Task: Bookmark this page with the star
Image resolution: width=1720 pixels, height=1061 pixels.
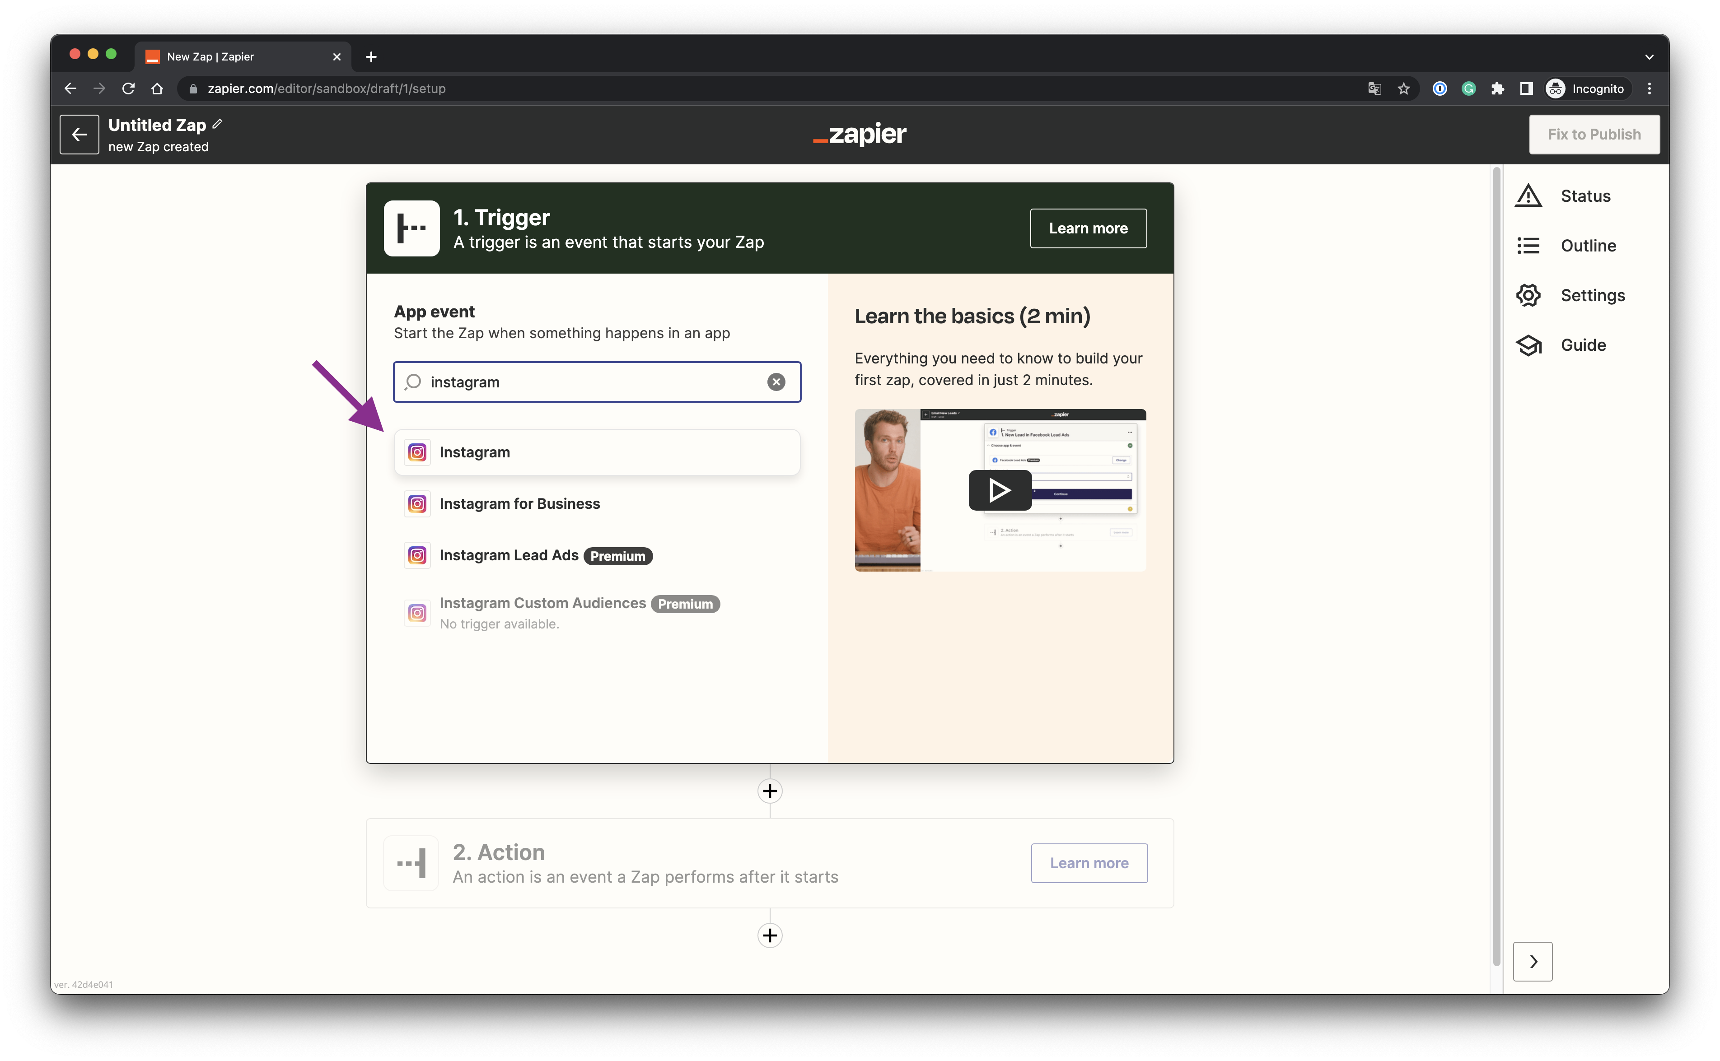Action: coord(1403,88)
